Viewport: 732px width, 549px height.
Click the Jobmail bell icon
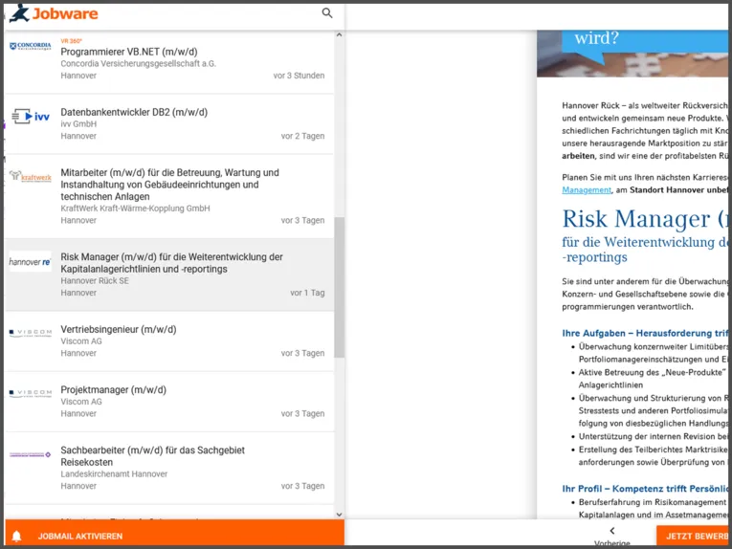coord(16,536)
